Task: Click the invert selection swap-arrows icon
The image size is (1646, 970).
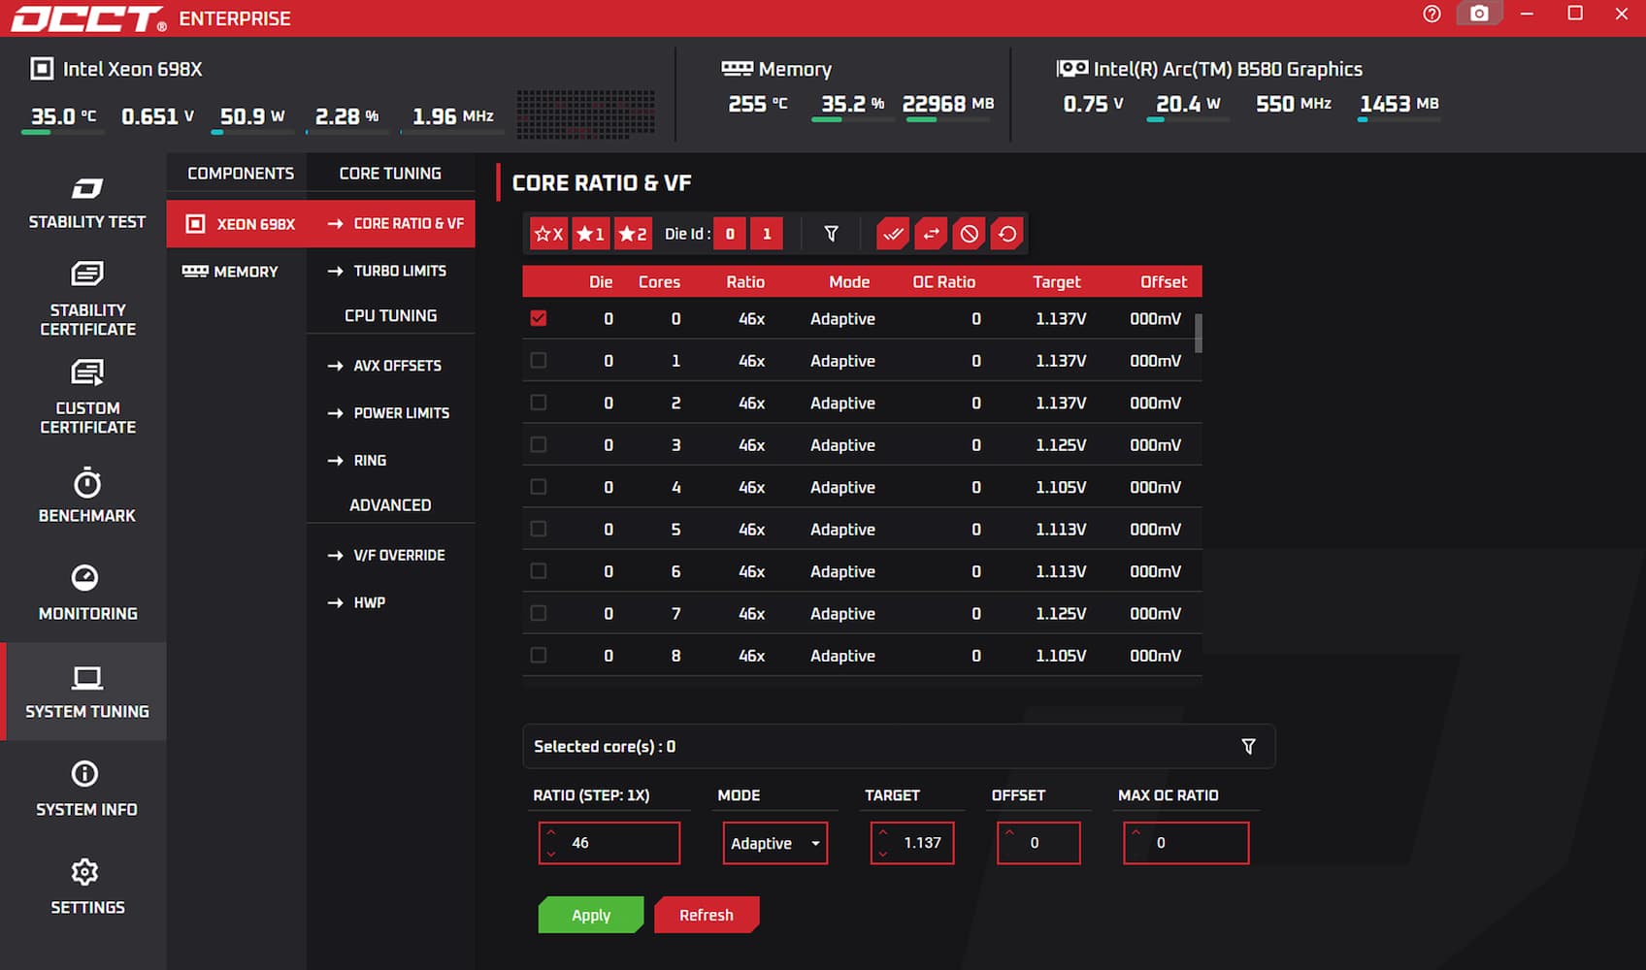Action: (x=931, y=234)
